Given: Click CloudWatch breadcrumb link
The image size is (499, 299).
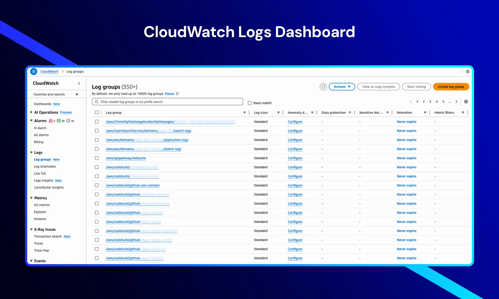Looking at the screenshot, I should coord(49,71).
